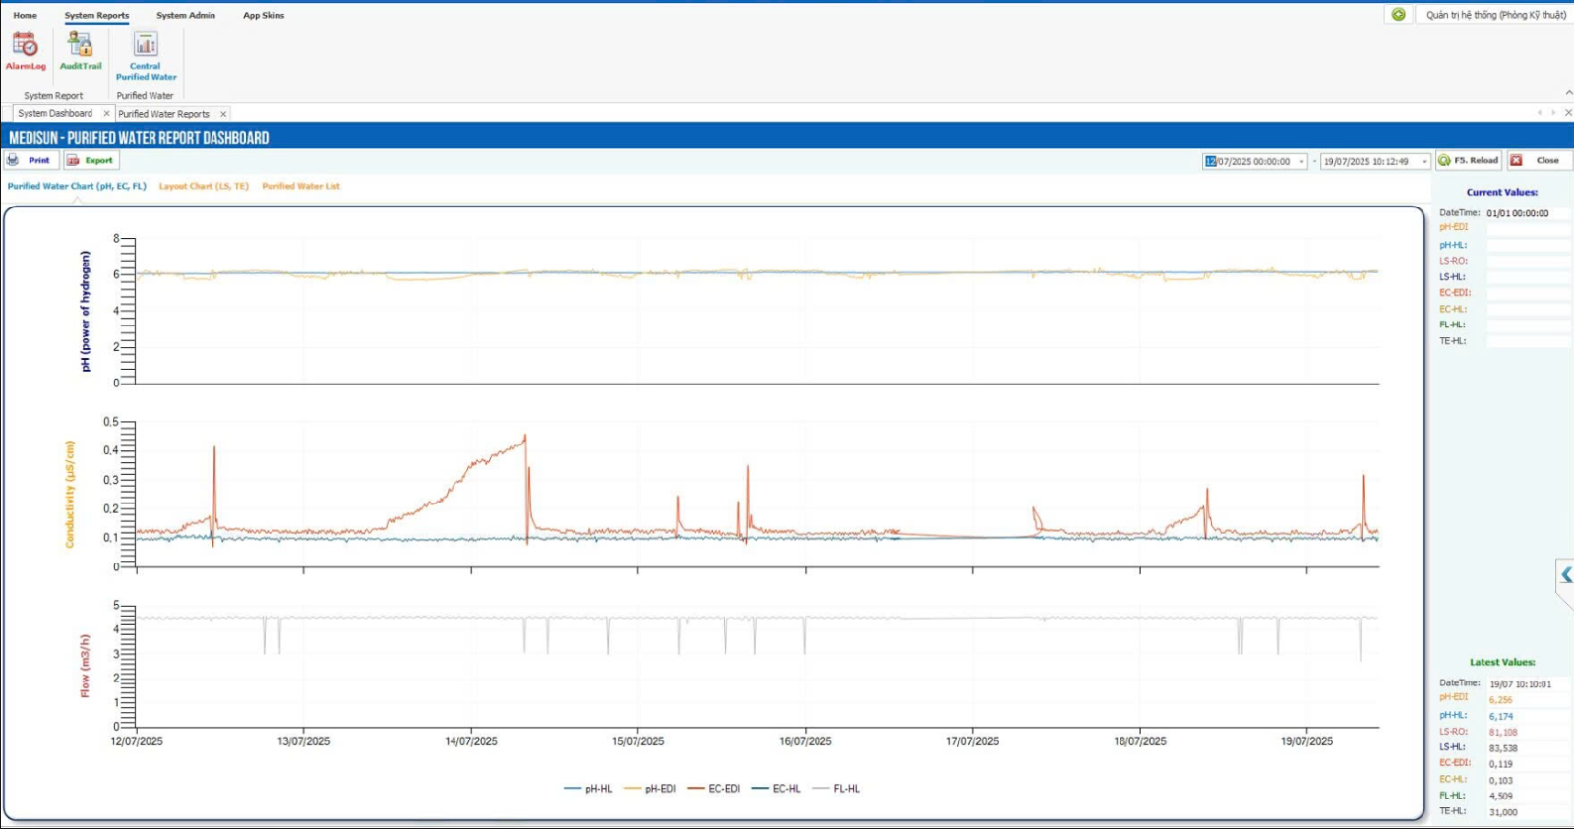Toggle pH-EDI legend color marker

pos(632,789)
